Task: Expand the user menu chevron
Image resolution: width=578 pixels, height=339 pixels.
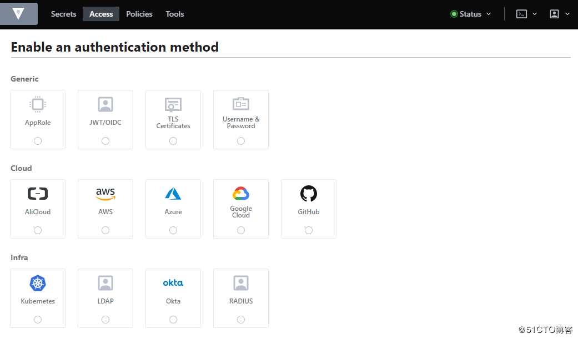Action: pyautogui.click(x=567, y=14)
